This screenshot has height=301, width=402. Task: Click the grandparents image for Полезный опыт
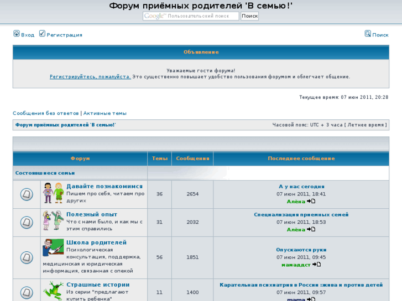tap(53, 220)
